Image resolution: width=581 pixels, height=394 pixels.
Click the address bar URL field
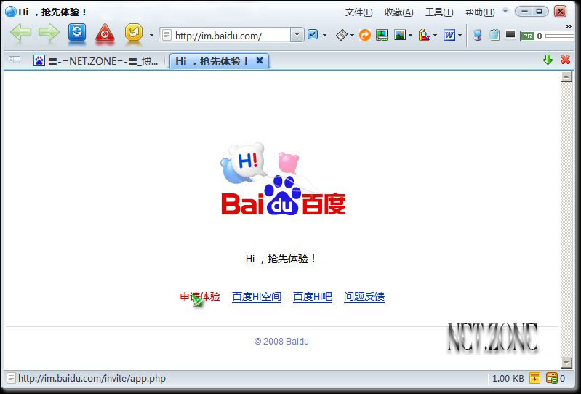(x=232, y=36)
